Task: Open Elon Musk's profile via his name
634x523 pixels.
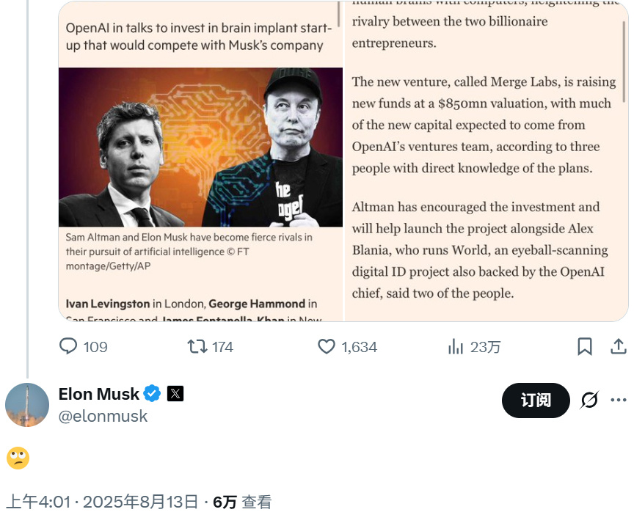Action: pos(99,394)
